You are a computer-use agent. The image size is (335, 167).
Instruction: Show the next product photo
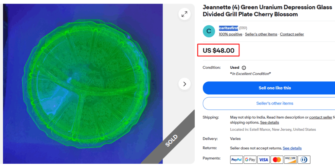click(185, 84)
